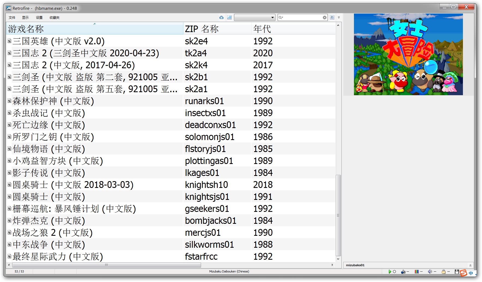This screenshot has height=282, width=482.
Task: Click the row icon beside 森林保护神 (中文版)
Action: click(9, 101)
